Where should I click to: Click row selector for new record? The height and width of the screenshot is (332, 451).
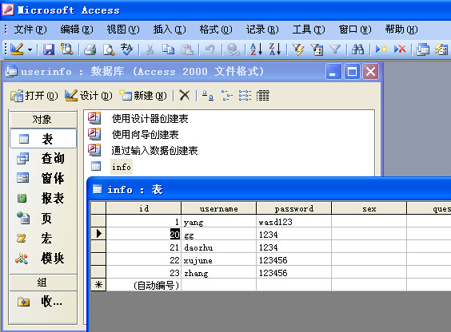(x=98, y=285)
